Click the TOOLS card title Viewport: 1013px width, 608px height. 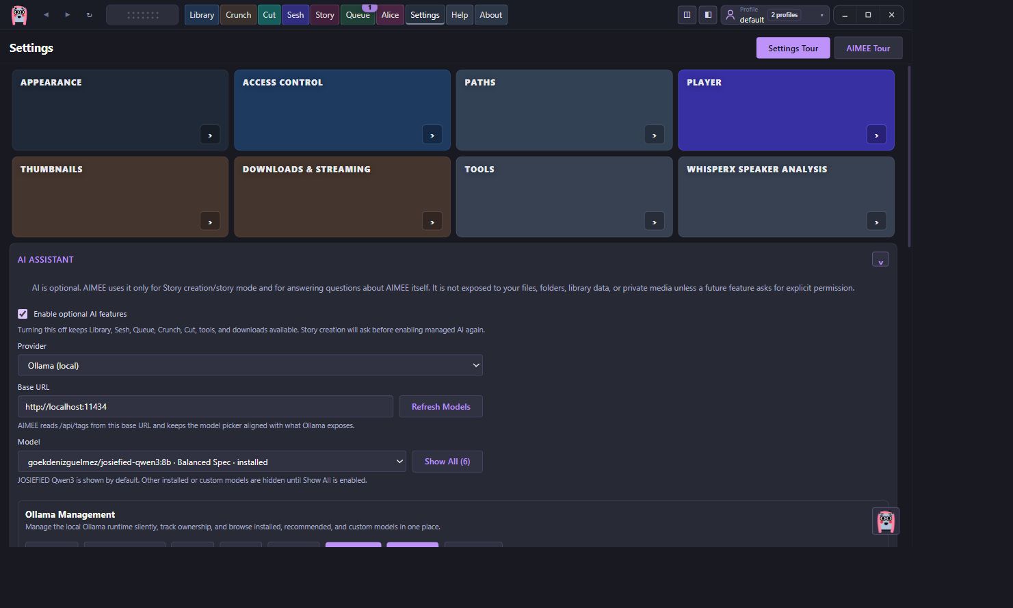coord(479,169)
